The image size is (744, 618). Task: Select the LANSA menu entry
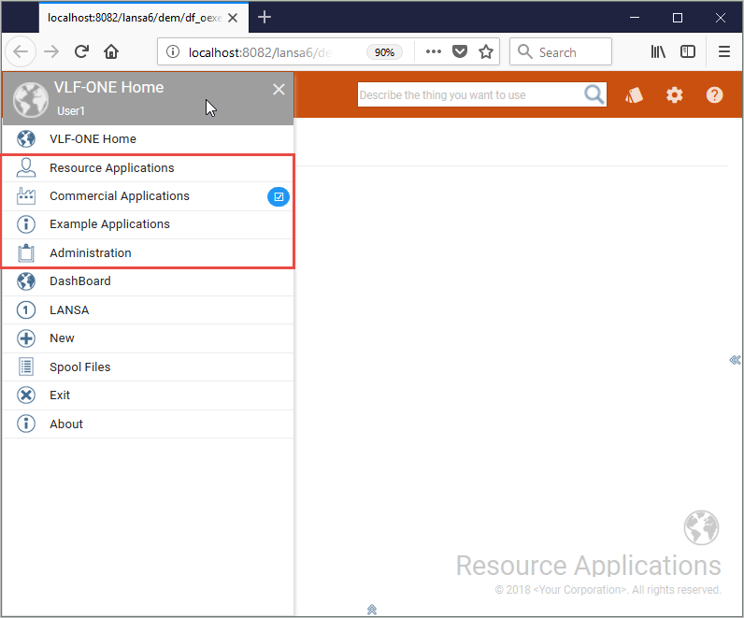click(x=148, y=310)
